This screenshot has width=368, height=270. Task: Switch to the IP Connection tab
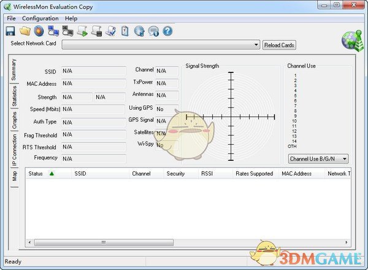14,150
